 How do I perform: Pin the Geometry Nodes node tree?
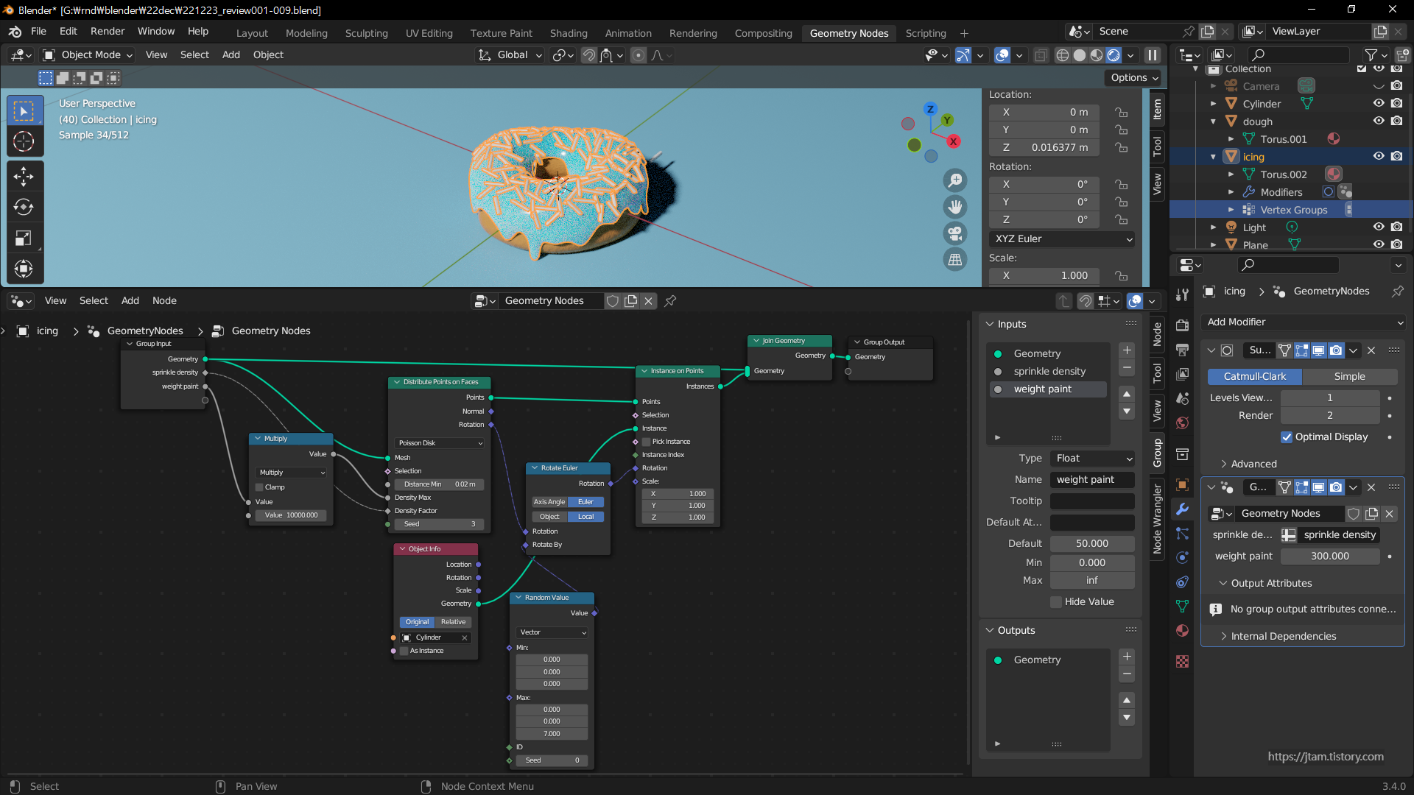[x=670, y=301]
